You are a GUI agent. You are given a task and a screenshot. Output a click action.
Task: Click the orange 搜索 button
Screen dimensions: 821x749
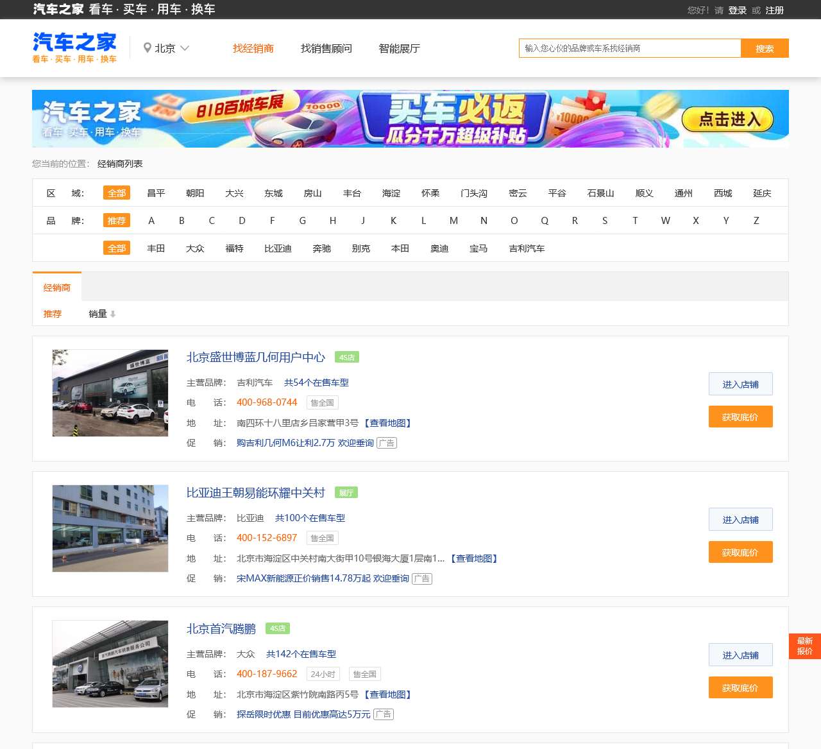coord(765,48)
